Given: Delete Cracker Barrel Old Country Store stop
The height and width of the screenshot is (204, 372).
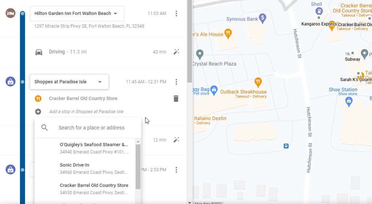Looking at the screenshot, I should click(x=176, y=99).
